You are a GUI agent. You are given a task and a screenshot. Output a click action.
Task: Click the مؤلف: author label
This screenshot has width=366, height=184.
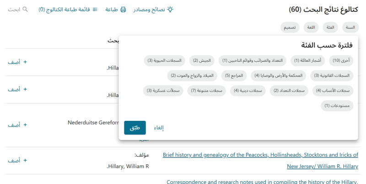(141, 155)
